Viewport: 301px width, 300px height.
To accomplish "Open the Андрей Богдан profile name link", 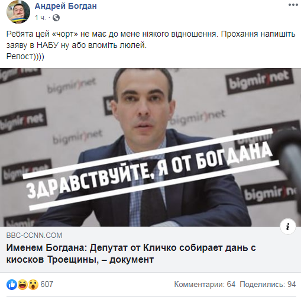I will 66,7.
